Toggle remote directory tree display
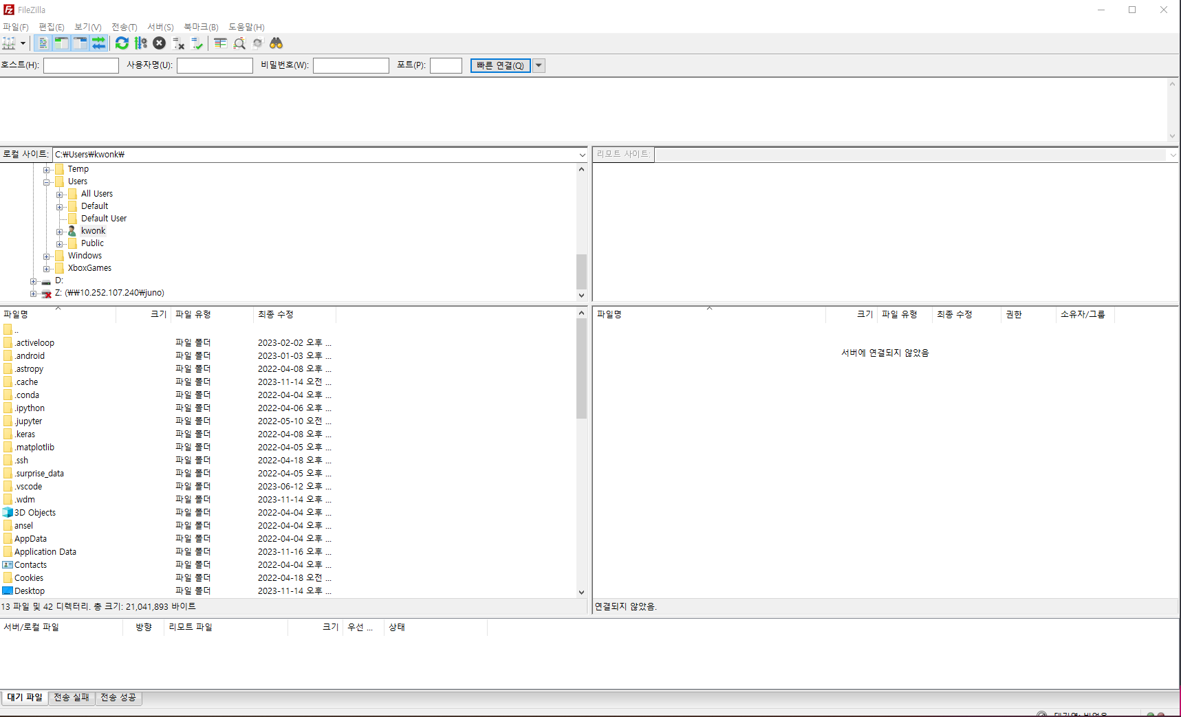This screenshot has height=717, width=1181. coord(80,43)
